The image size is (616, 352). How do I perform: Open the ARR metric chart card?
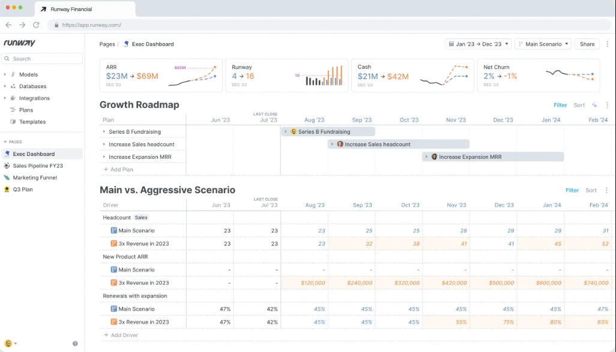[x=161, y=76]
